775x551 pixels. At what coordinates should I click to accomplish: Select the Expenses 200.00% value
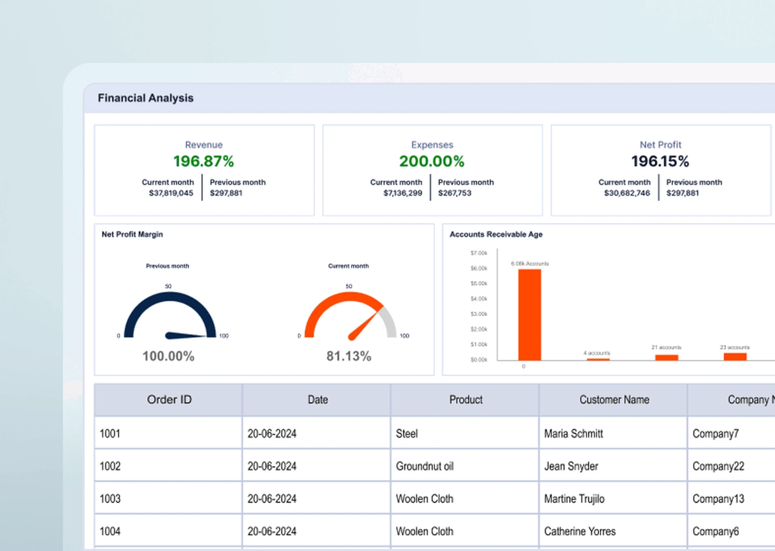(x=432, y=161)
